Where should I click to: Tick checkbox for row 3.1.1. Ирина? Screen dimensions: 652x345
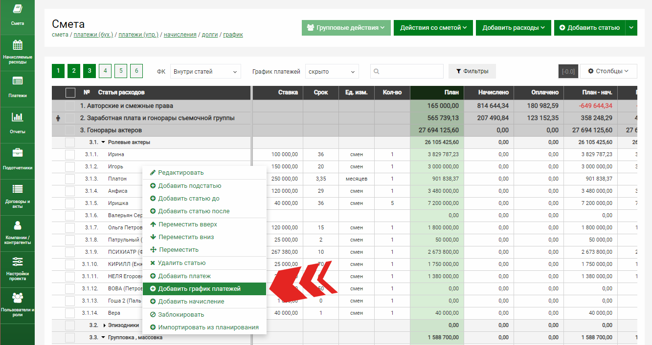pos(70,155)
